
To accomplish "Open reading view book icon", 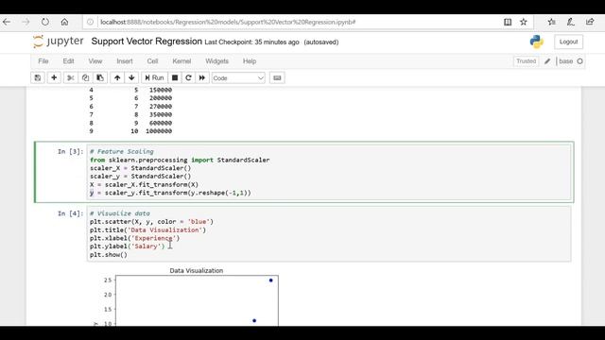I will pos(508,22).
